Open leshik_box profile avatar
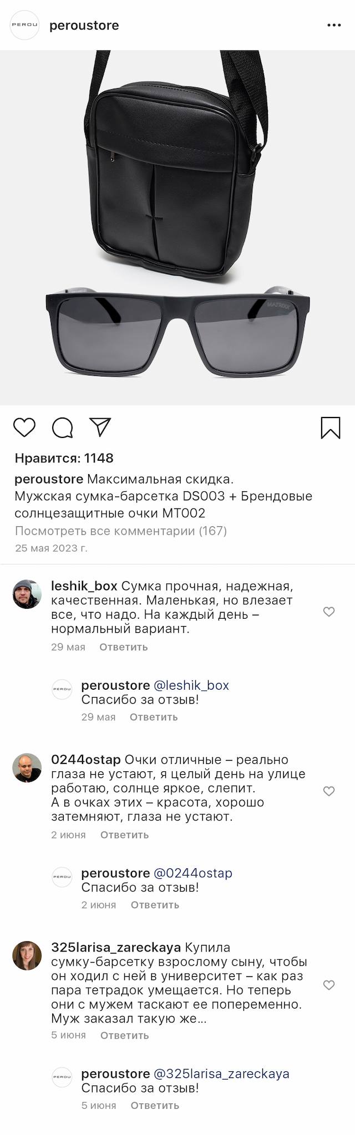 click(x=27, y=594)
